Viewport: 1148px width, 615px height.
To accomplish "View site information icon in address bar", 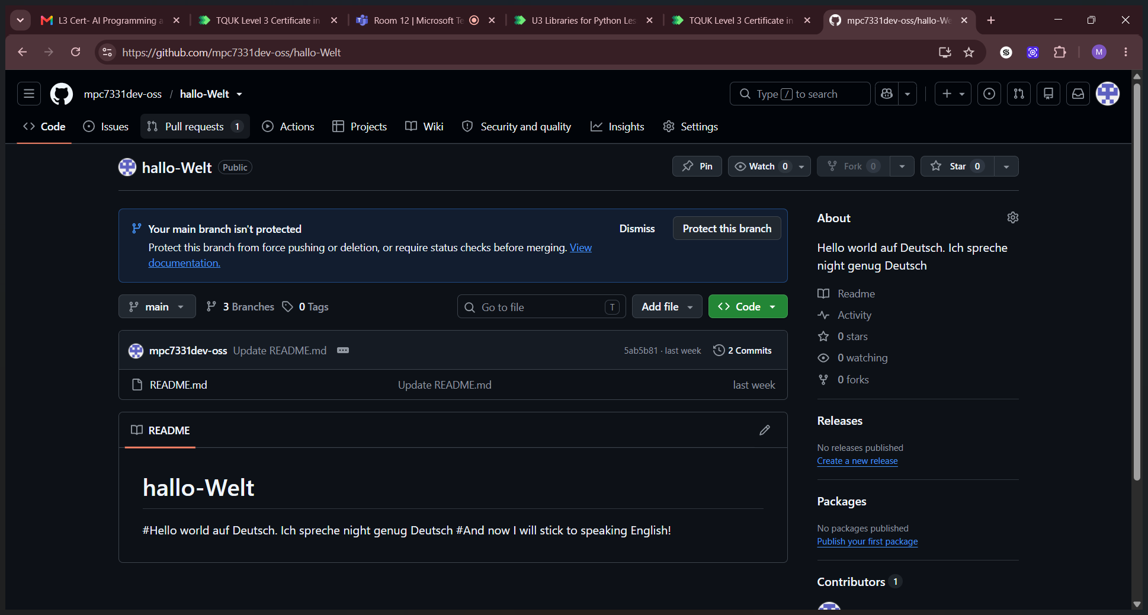I will point(107,52).
